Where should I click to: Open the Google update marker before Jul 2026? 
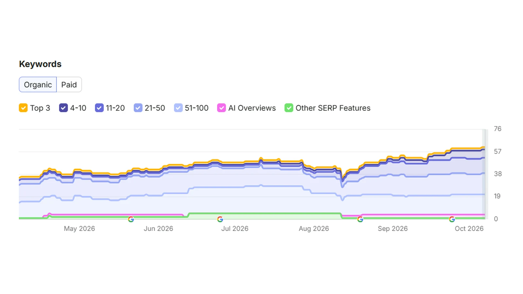(x=220, y=219)
